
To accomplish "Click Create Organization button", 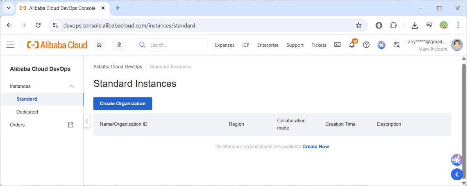I will coord(123,103).
